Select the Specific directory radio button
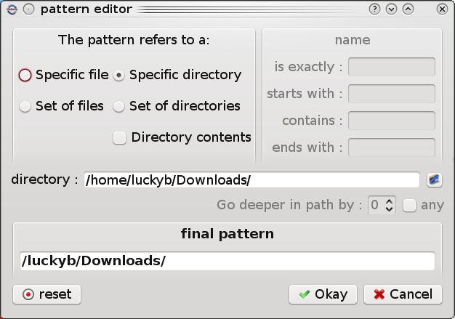The image size is (455, 319). click(119, 75)
